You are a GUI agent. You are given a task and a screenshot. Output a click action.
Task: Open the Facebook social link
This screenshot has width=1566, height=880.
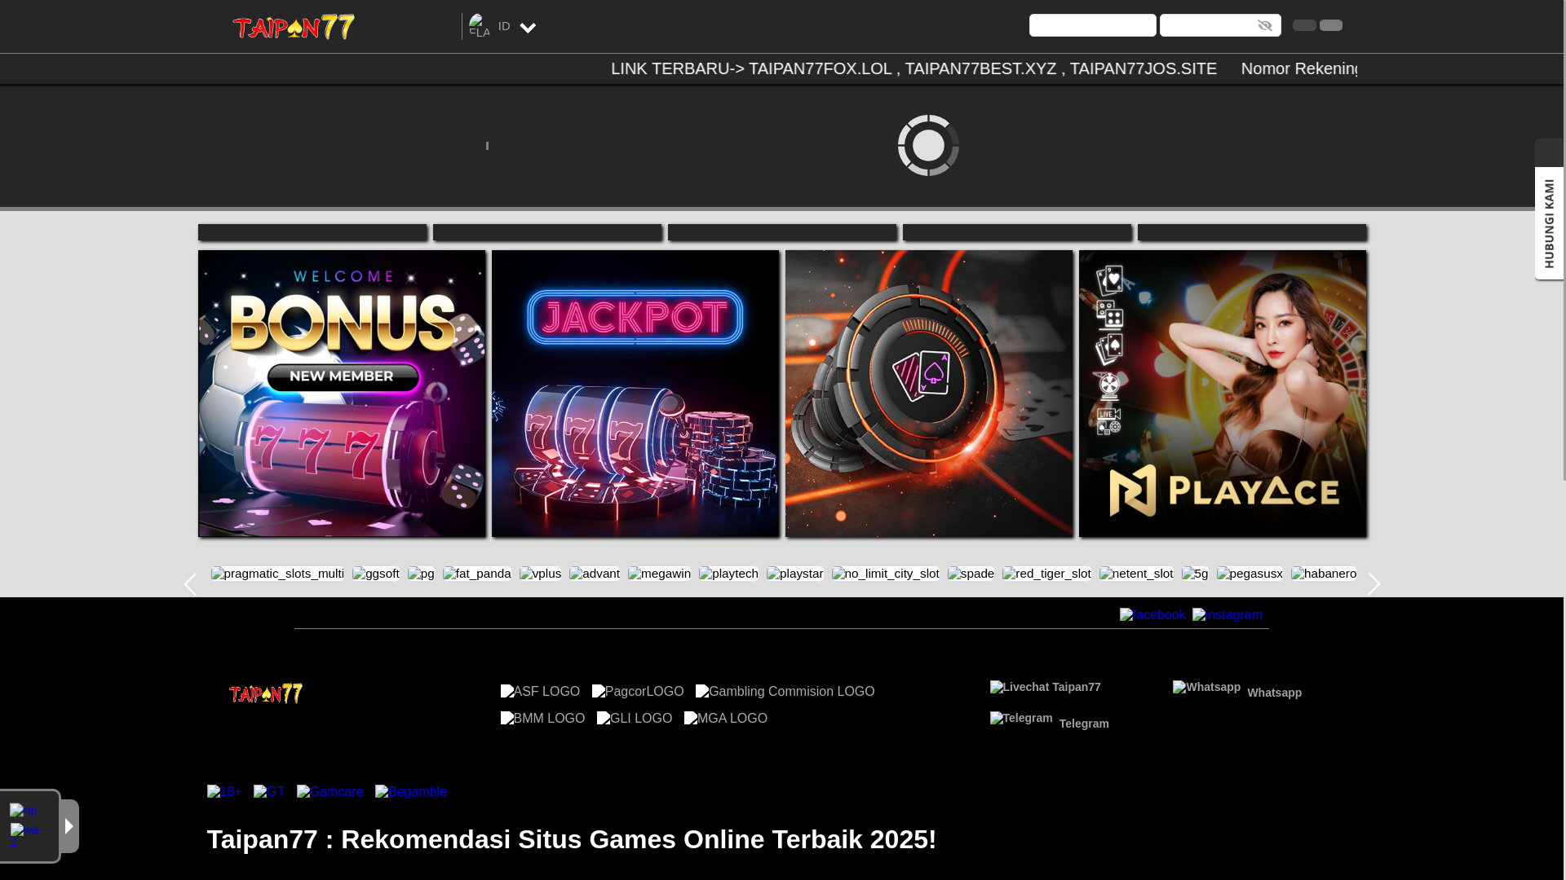[x=1152, y=615]
